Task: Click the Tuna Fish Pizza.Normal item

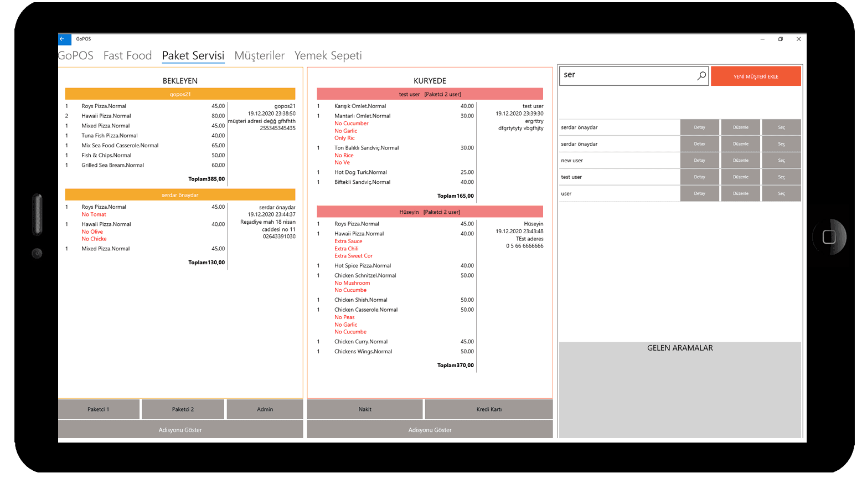Action: click(x=110, y=136)
